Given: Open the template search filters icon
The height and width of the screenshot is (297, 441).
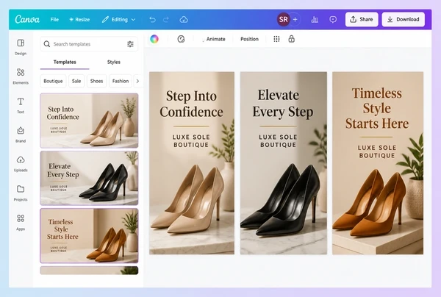Looking at the screenshot, I should click(130, 44).
